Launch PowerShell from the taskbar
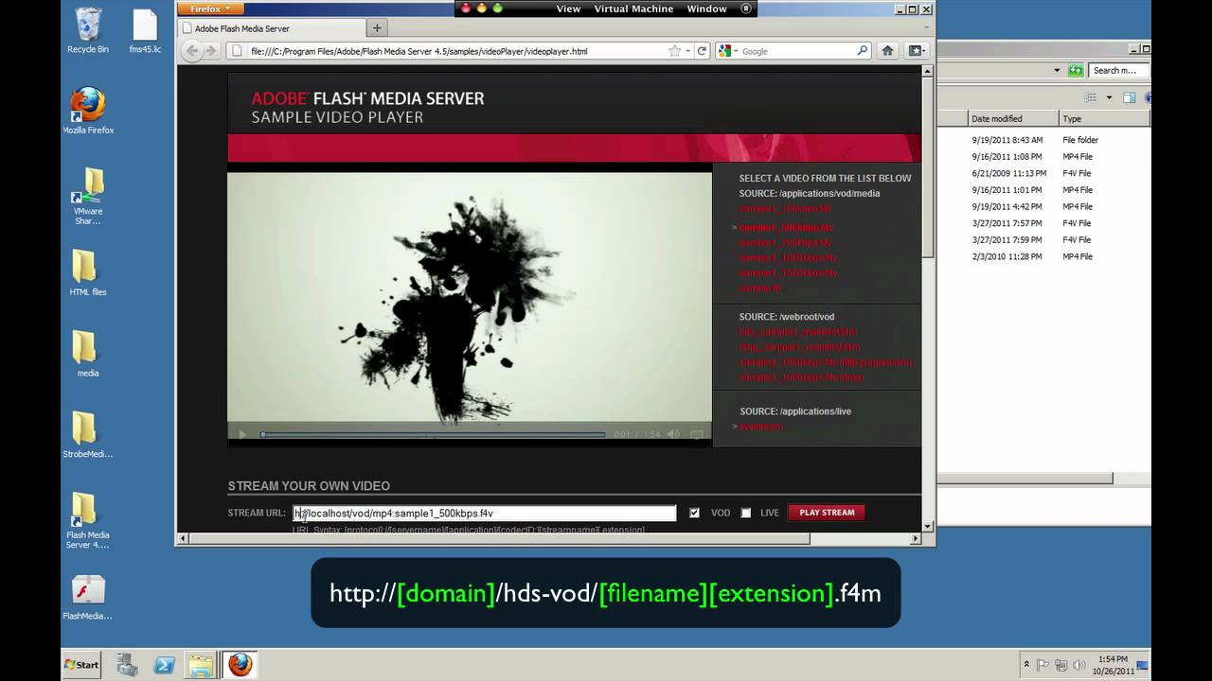This screenshot has height=681, width=1212. coord(164,665)
